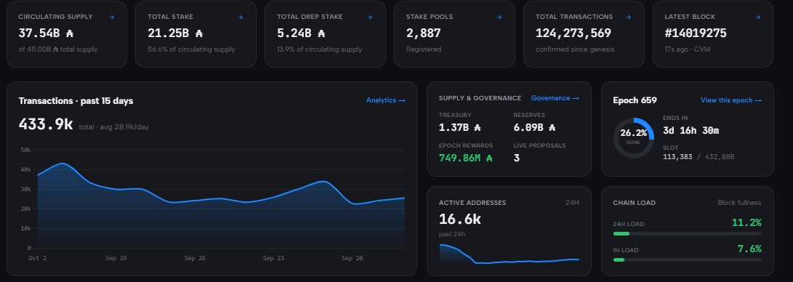Open the Governance link
793x282 pixels.
tap(555, 98)
